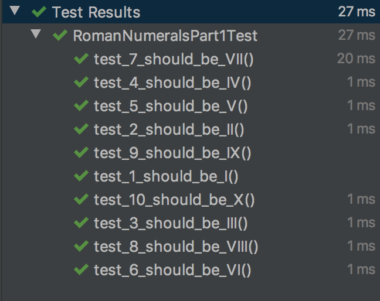Click checkmark icon of test_5_should_be_V()

tap(81, 106)
